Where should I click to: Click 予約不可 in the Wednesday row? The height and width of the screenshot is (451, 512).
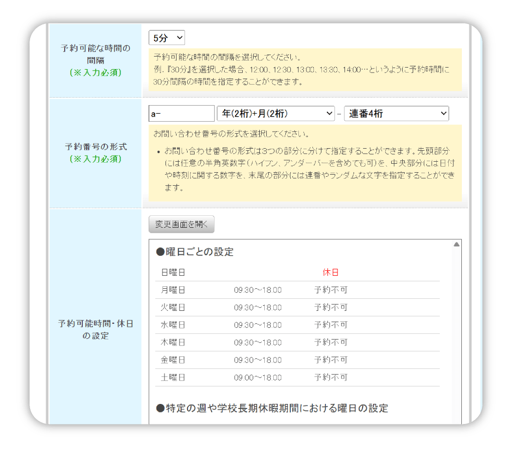point(331,325)
